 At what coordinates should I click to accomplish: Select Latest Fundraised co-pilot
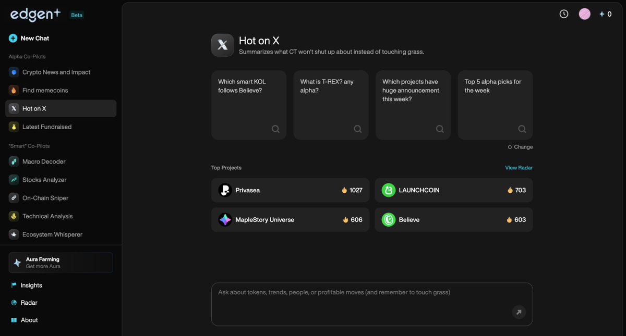tap(61, 127)
